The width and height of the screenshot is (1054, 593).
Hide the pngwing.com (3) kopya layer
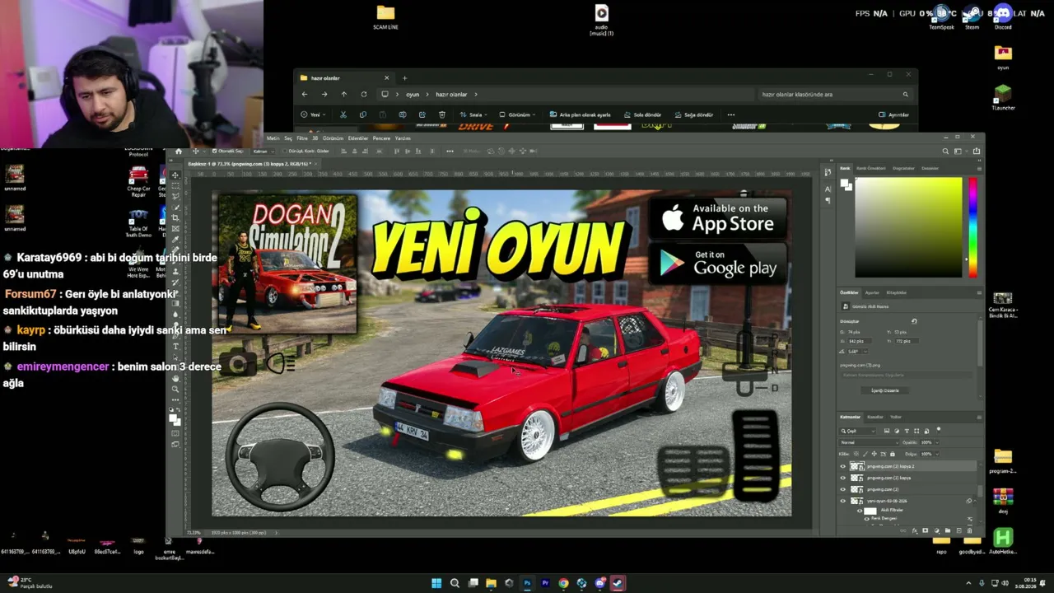tap(842, 478)
